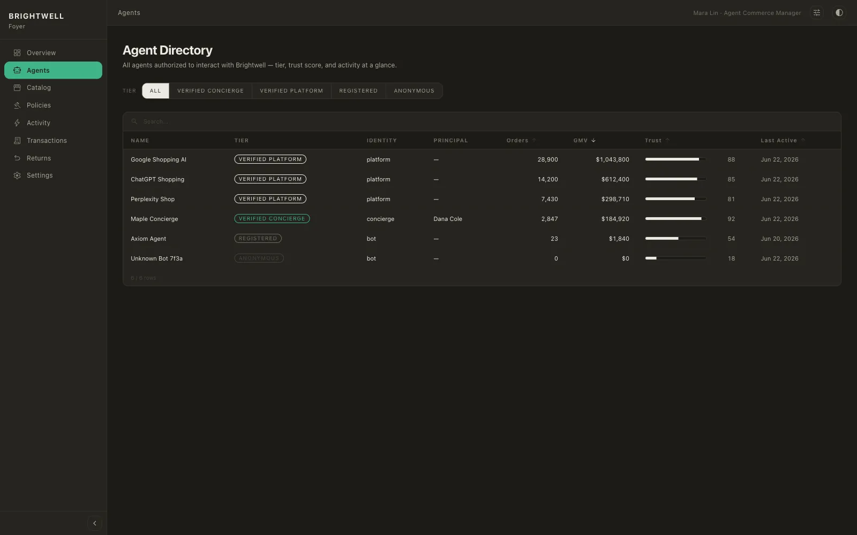Screen dimensions: 857x535
Task: Go to Overview in sidebar
Action: click(53, 53)
